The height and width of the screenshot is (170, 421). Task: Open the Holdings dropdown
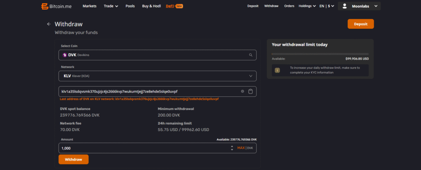click(x=307, y=6)
